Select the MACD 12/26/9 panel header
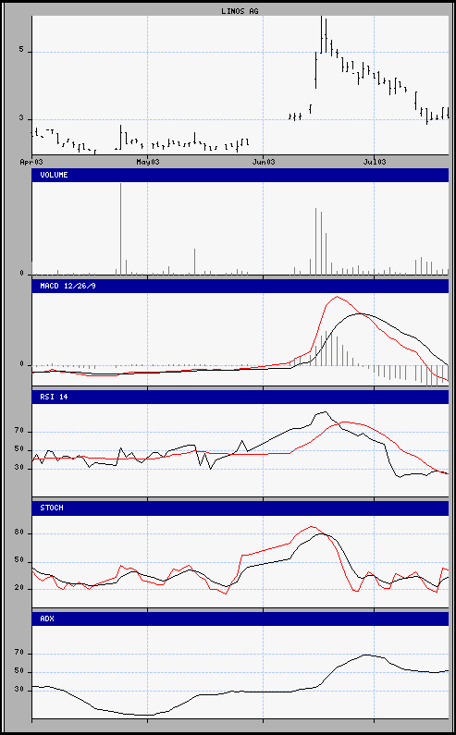Image resolution: width=456 pixels, height=735 pixels. click(240, 286)
